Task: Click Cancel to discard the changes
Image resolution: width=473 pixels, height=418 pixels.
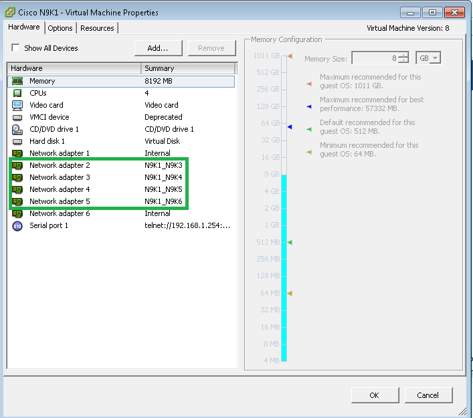Action: click(428, 395)
